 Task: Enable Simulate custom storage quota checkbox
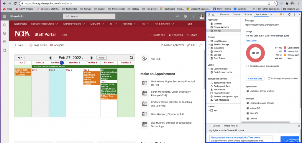pyautogui.click(x=247, y=66)
